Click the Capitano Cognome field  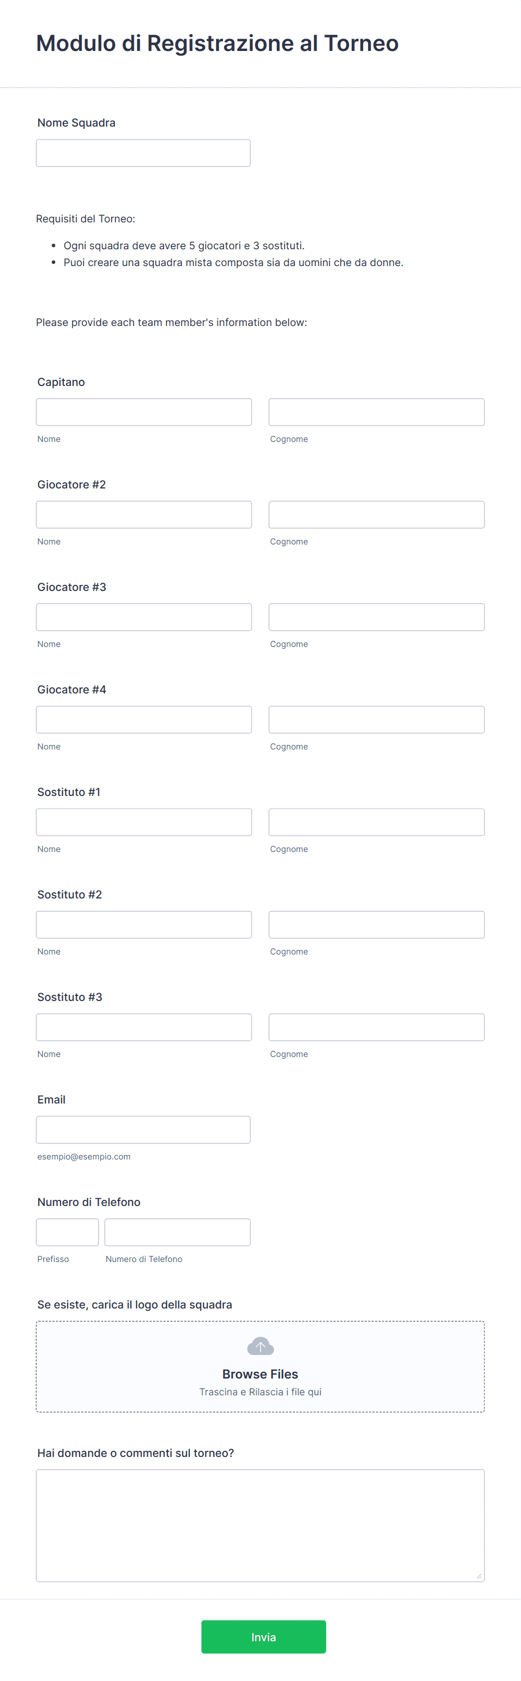tap(376, 411)
